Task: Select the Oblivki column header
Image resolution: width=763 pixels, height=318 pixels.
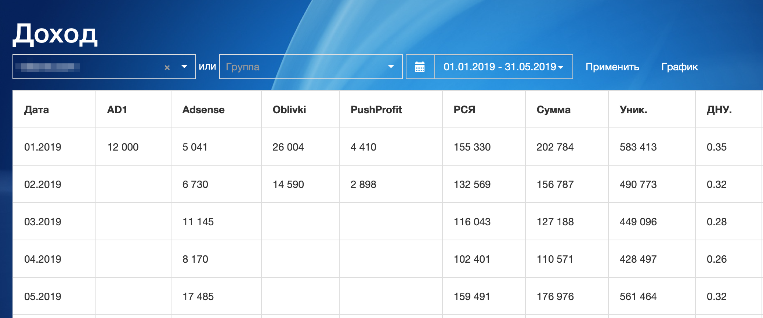Action: [289, 110]
